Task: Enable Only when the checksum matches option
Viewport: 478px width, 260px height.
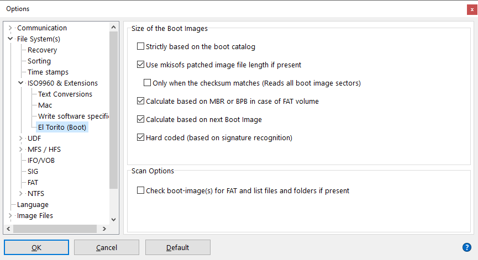Action: coord(147,83)
